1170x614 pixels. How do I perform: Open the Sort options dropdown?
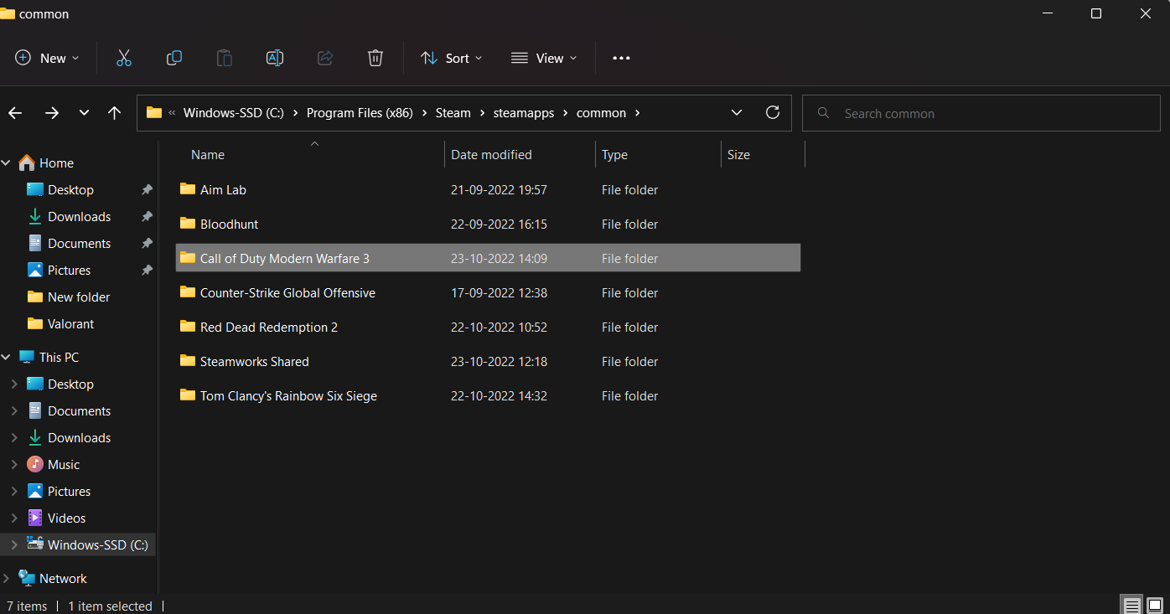click(451, 58)
